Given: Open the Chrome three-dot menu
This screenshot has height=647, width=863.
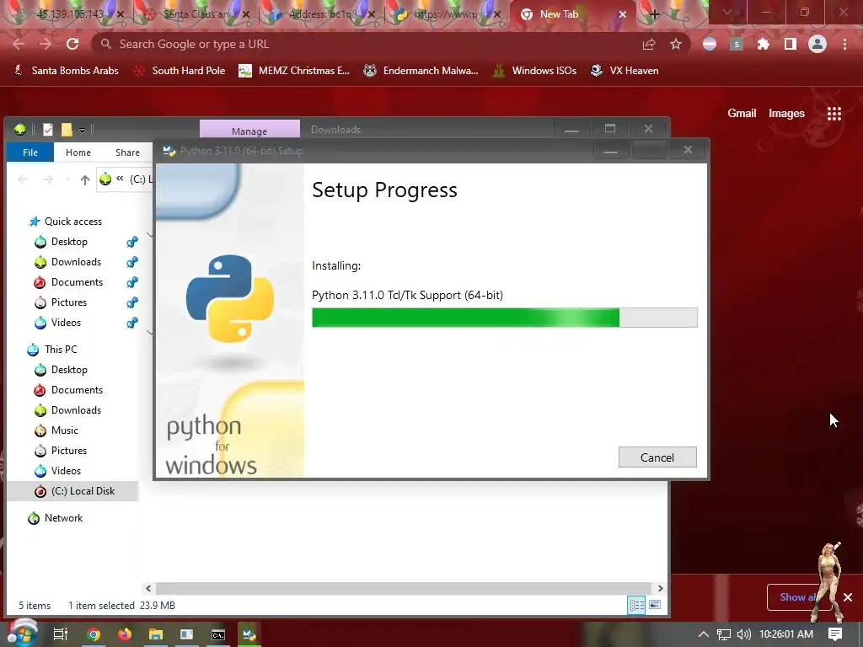Looking at the screenshot, I should (844, 44).
